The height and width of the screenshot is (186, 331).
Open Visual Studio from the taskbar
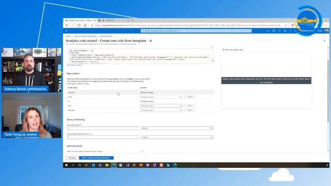127,165
